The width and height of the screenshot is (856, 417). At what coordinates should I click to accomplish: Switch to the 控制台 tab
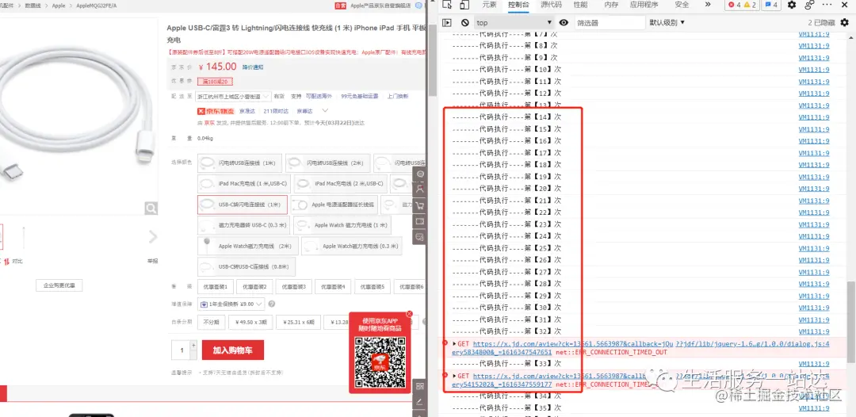click(x=518, y=5)
